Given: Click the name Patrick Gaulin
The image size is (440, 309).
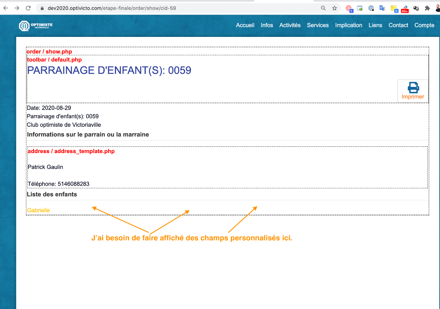Looking at the screenshot, I should pyautogui.click(x=45, y=167).
